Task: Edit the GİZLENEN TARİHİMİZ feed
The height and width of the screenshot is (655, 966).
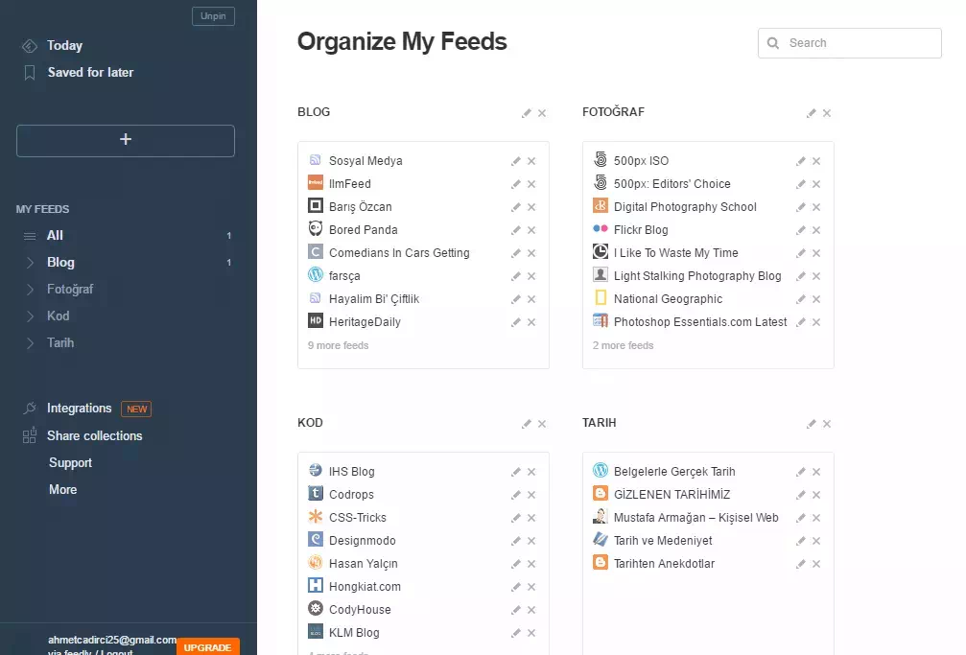Action: coord(801,495)
